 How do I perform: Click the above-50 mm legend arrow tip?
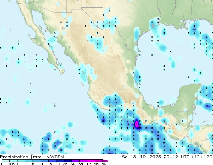pyautogui.click(x=106, y=161)
